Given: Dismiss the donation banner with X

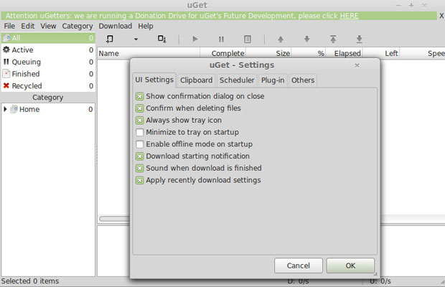Looking at the screenshot, I should tap(441, 16).
